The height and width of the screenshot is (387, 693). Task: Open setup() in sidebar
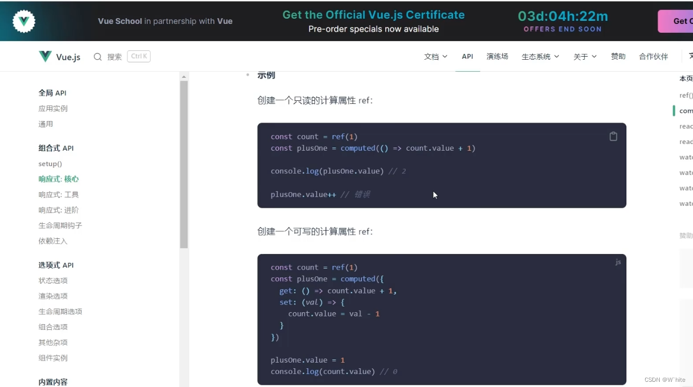[50, 164]
